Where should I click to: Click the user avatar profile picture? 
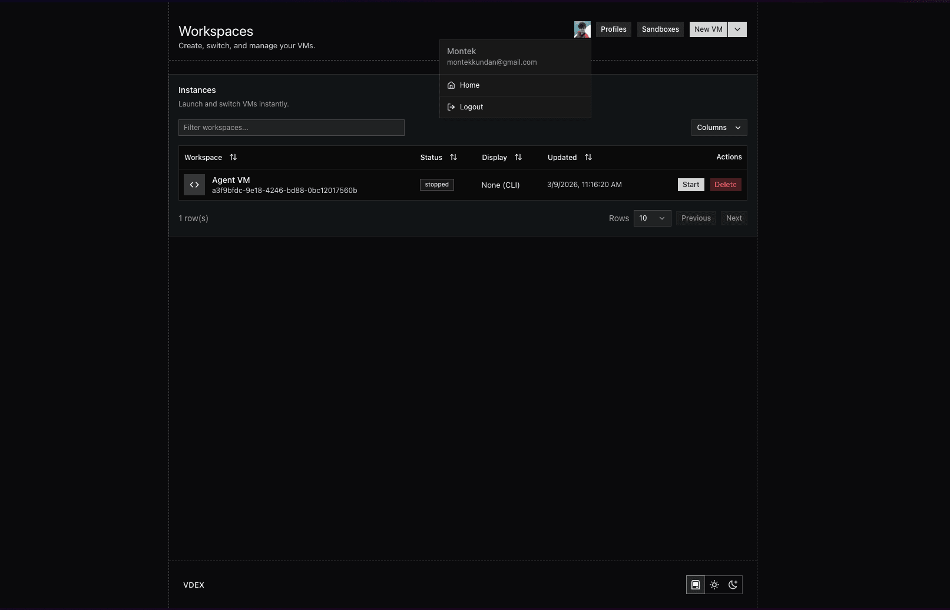[x=582, y=29]
